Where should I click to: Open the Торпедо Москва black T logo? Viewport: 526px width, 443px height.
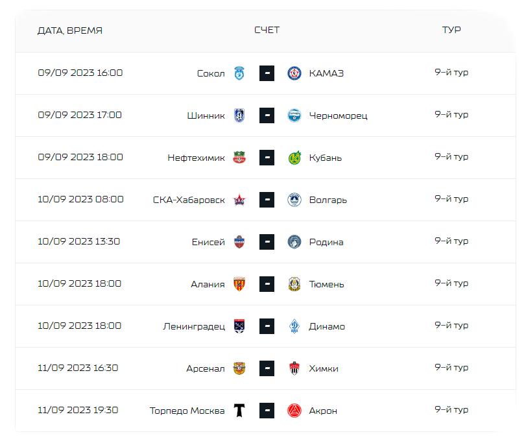pos(239,411)
